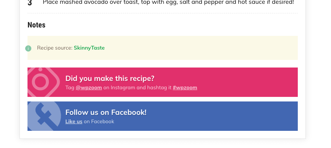Click the 'on Instagram and hashtag it' text

(137, 87)
